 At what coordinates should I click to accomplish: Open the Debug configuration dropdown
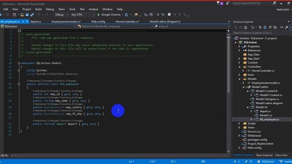pos(62,15)
